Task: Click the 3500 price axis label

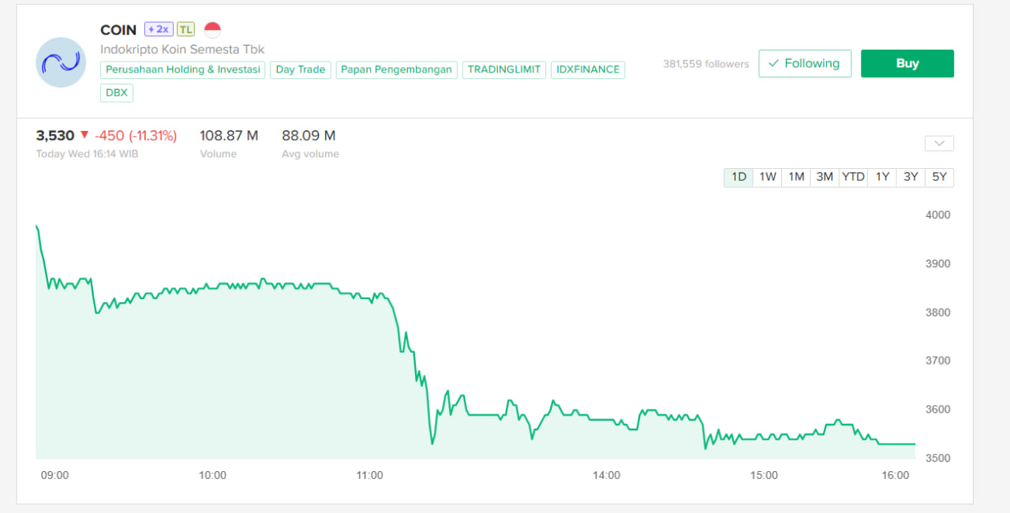Action: click(937, 458)
